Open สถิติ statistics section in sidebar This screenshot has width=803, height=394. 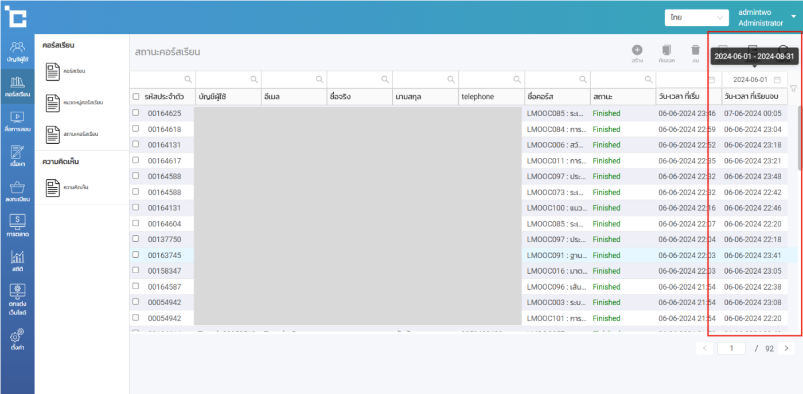click(17, 261)
